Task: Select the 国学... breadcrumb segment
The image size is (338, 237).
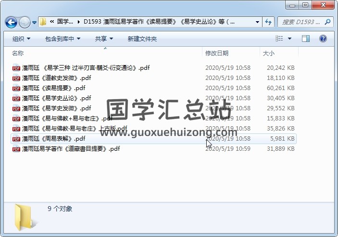Action: pos(65,22)
